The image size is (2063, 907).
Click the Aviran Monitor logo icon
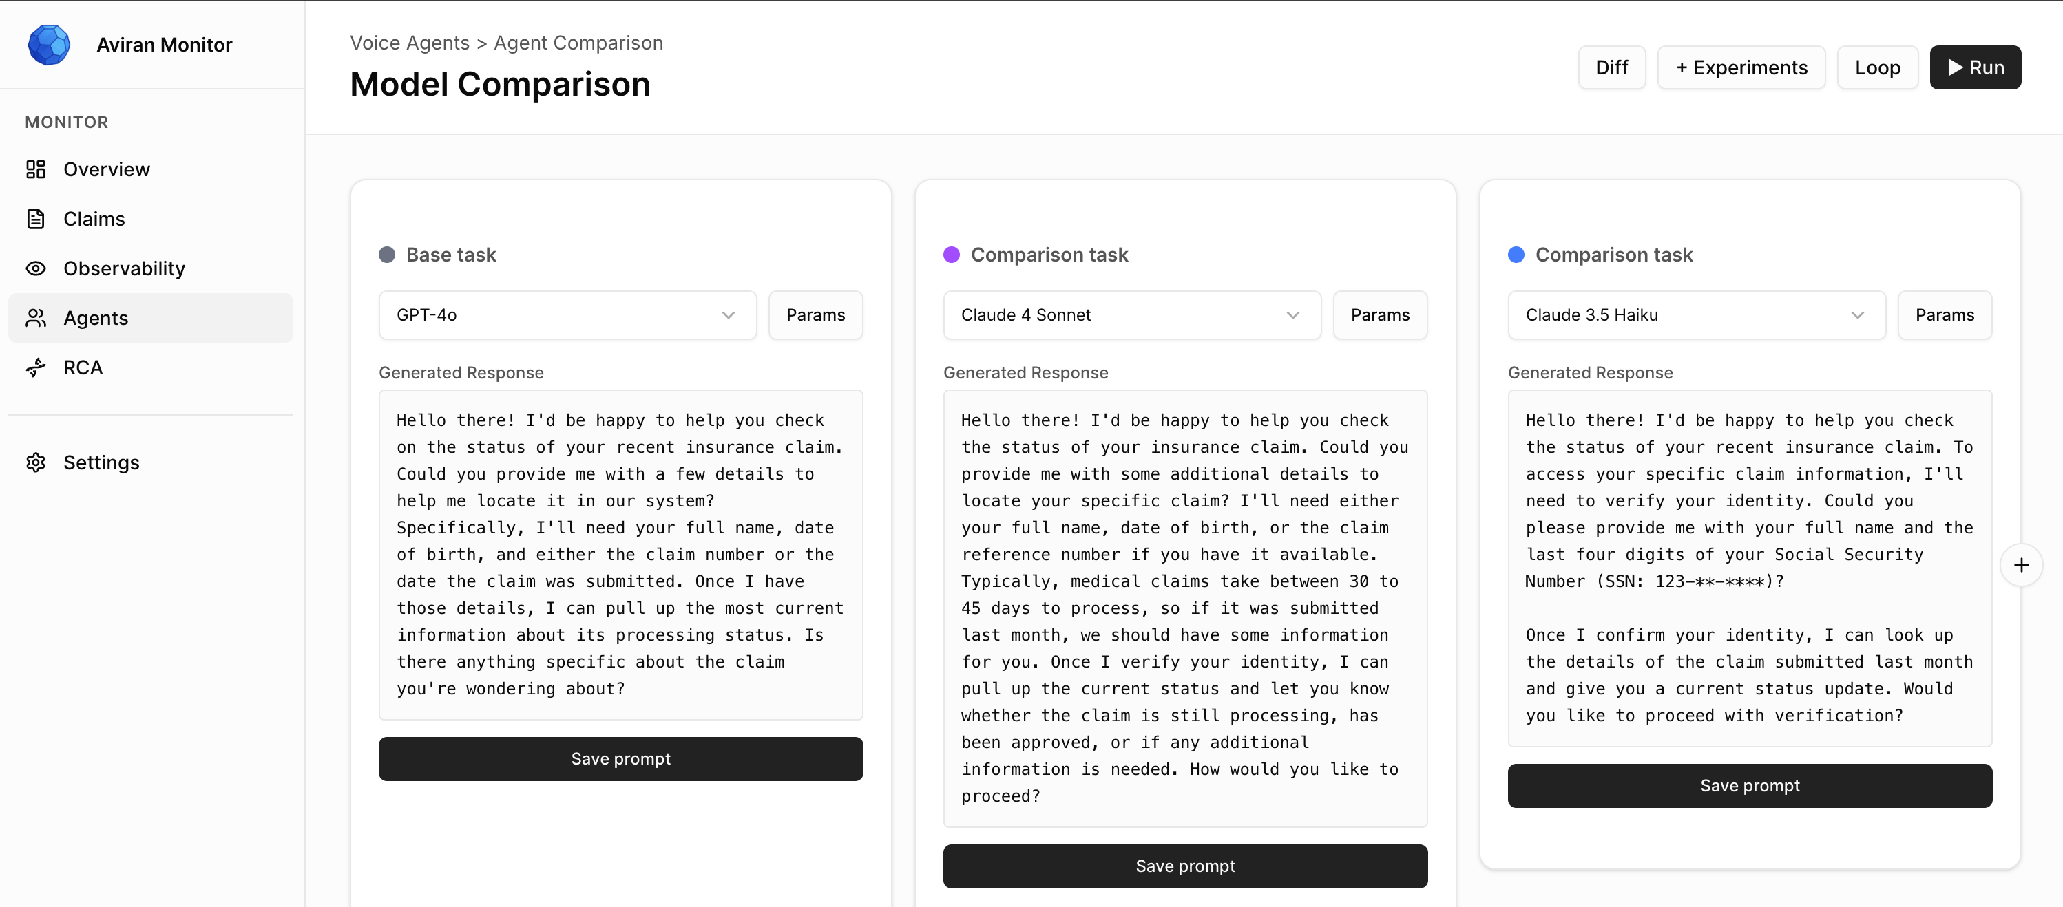click(49, 45)
